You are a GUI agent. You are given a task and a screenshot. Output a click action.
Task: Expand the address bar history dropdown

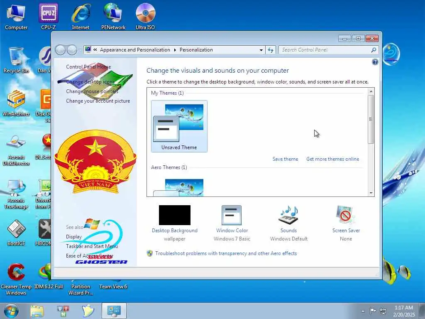coord(261,50)
